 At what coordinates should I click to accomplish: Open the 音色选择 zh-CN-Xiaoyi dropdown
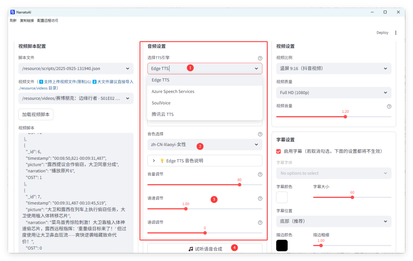(205, 144)
